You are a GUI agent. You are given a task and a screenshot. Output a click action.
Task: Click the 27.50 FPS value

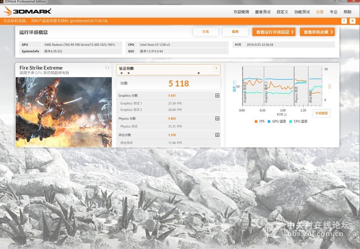tap(175, 104)
